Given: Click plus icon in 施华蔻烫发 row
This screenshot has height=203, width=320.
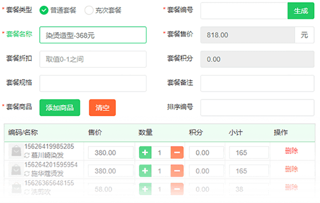Looking at the screenshot, I should click(x=145, y=171).
